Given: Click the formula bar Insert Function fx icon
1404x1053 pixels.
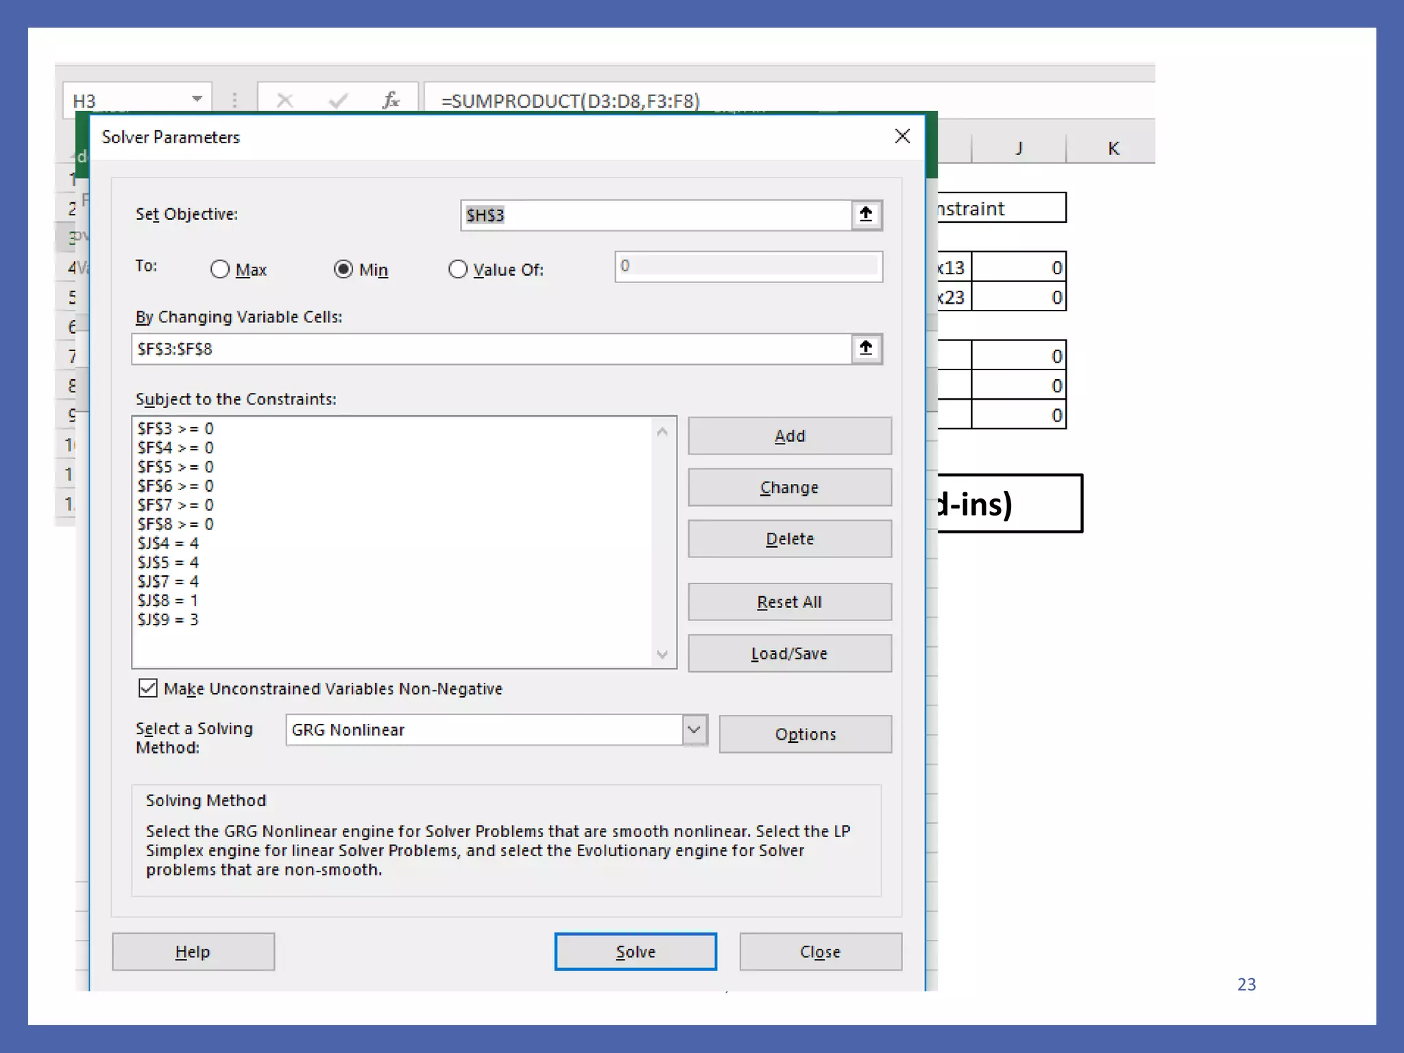Looking at the screenshot, I should (391, 101).
